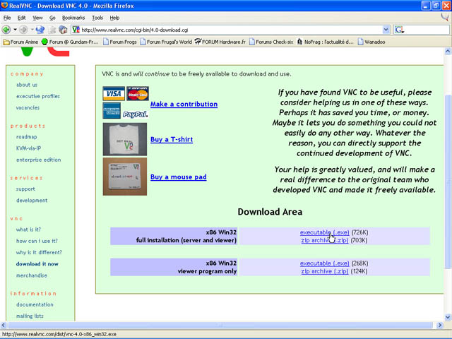This screenshot has height=339, width=452.
Task: Click the Firefox throbber activity icon
Action: (445, 17)
